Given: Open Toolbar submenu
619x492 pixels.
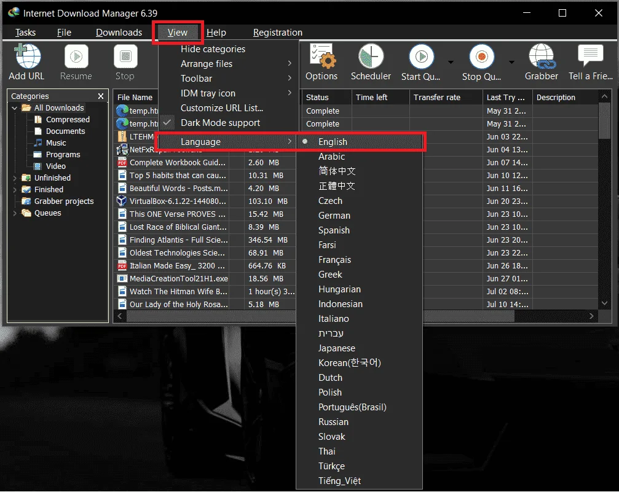Looking at the screenshot, I should tap(228, 79).
